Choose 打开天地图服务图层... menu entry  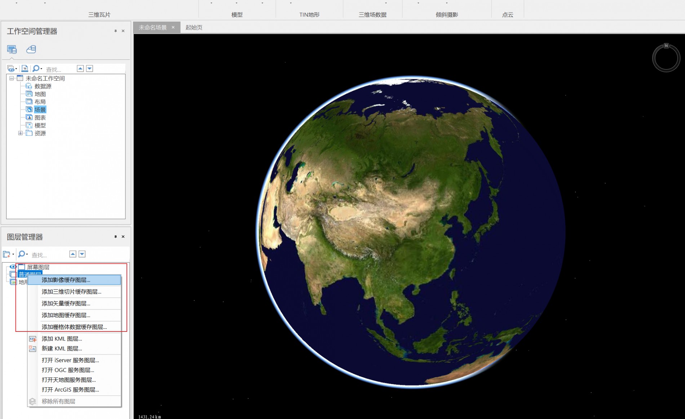coord(74,380)
